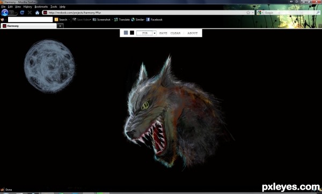Bookmark this page with the star icon

(248, 13)
